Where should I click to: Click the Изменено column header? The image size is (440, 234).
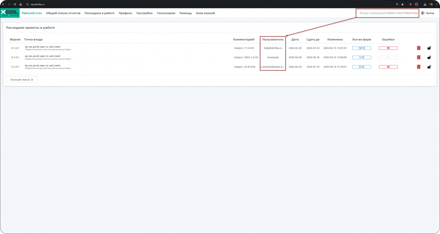[335, 40]
